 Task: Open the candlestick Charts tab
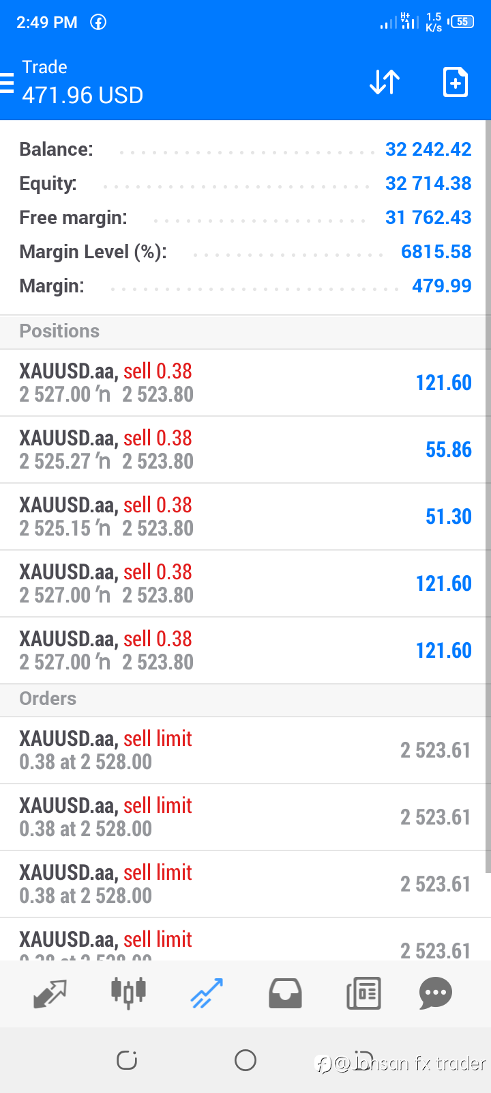[x=128, y=992]
